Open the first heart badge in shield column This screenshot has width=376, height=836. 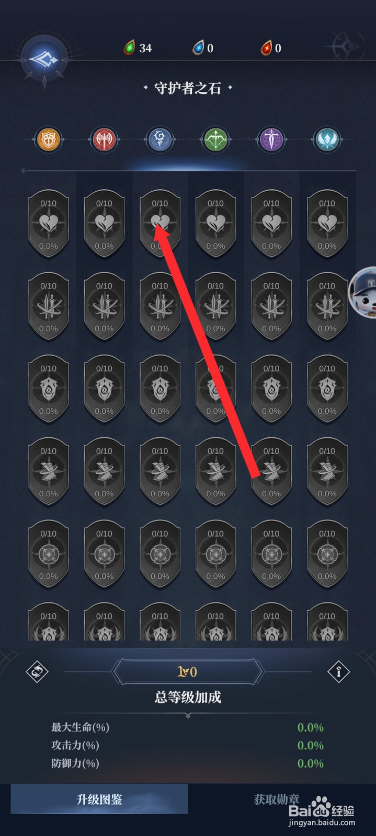49,224
